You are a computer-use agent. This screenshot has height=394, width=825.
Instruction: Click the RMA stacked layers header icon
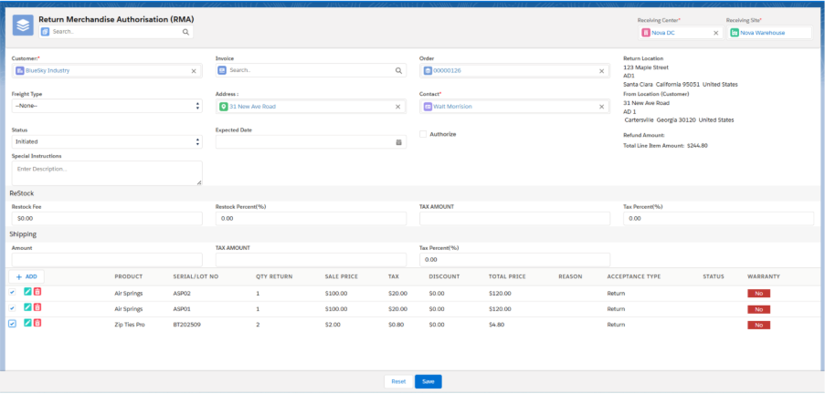[x=23, y=26]
